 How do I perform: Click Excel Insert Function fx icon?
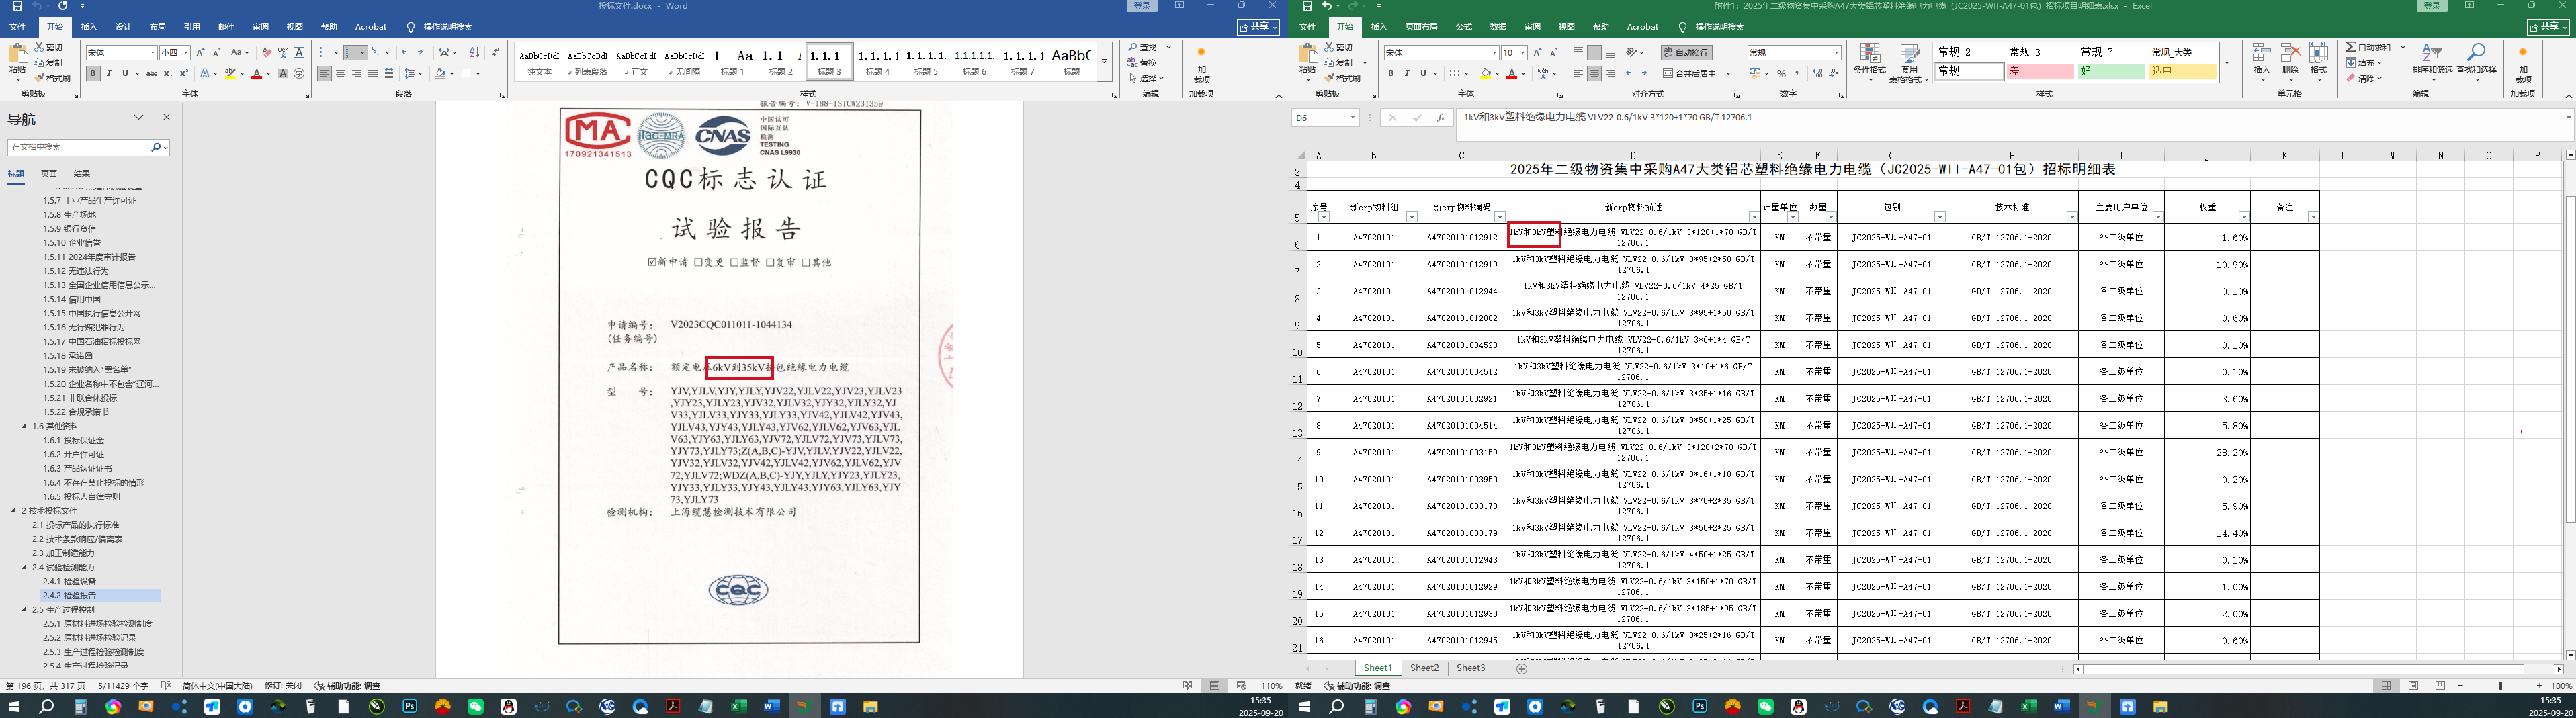1440,118
